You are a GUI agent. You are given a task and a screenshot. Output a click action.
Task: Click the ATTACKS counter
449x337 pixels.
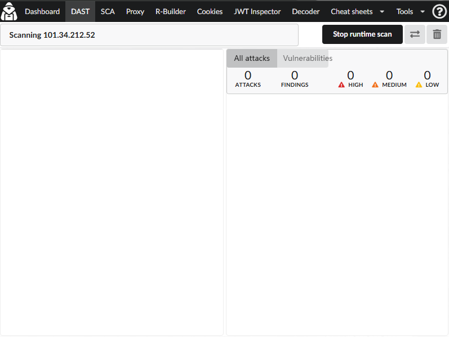pyautogui.click(x=248, y=79)
